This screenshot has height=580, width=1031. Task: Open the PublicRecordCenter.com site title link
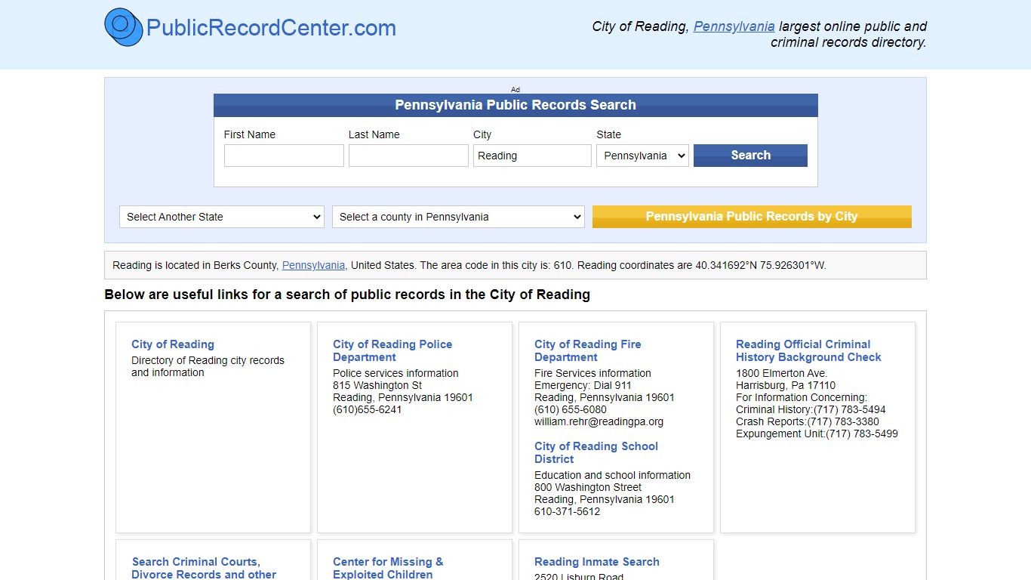click(271, 28)
